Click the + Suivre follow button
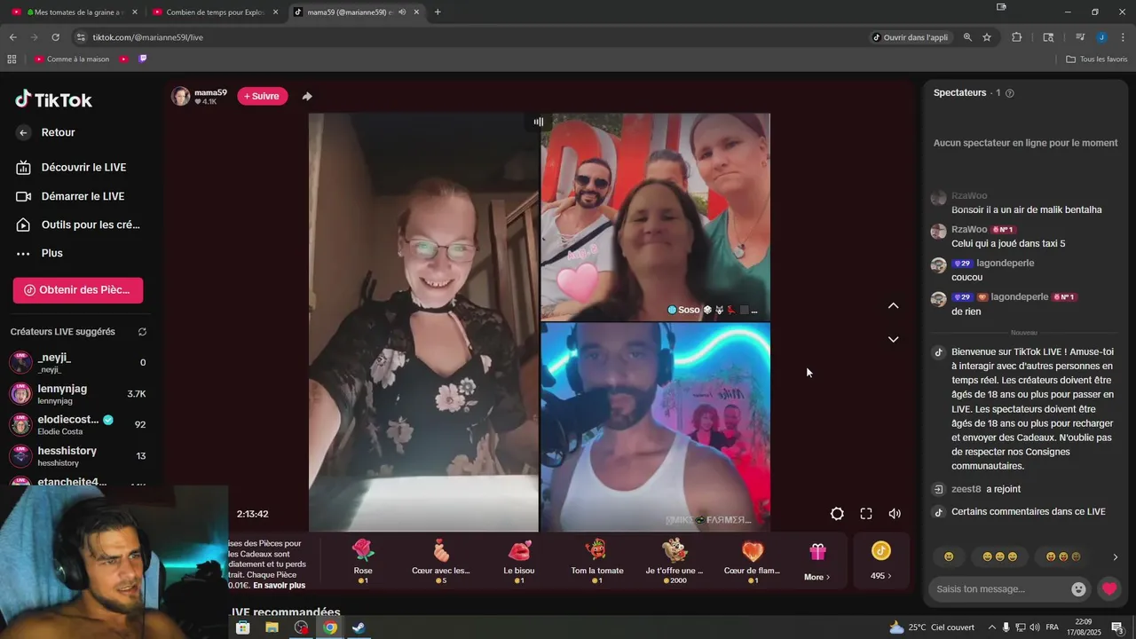 pyautogui.click(x=263, y=96)
